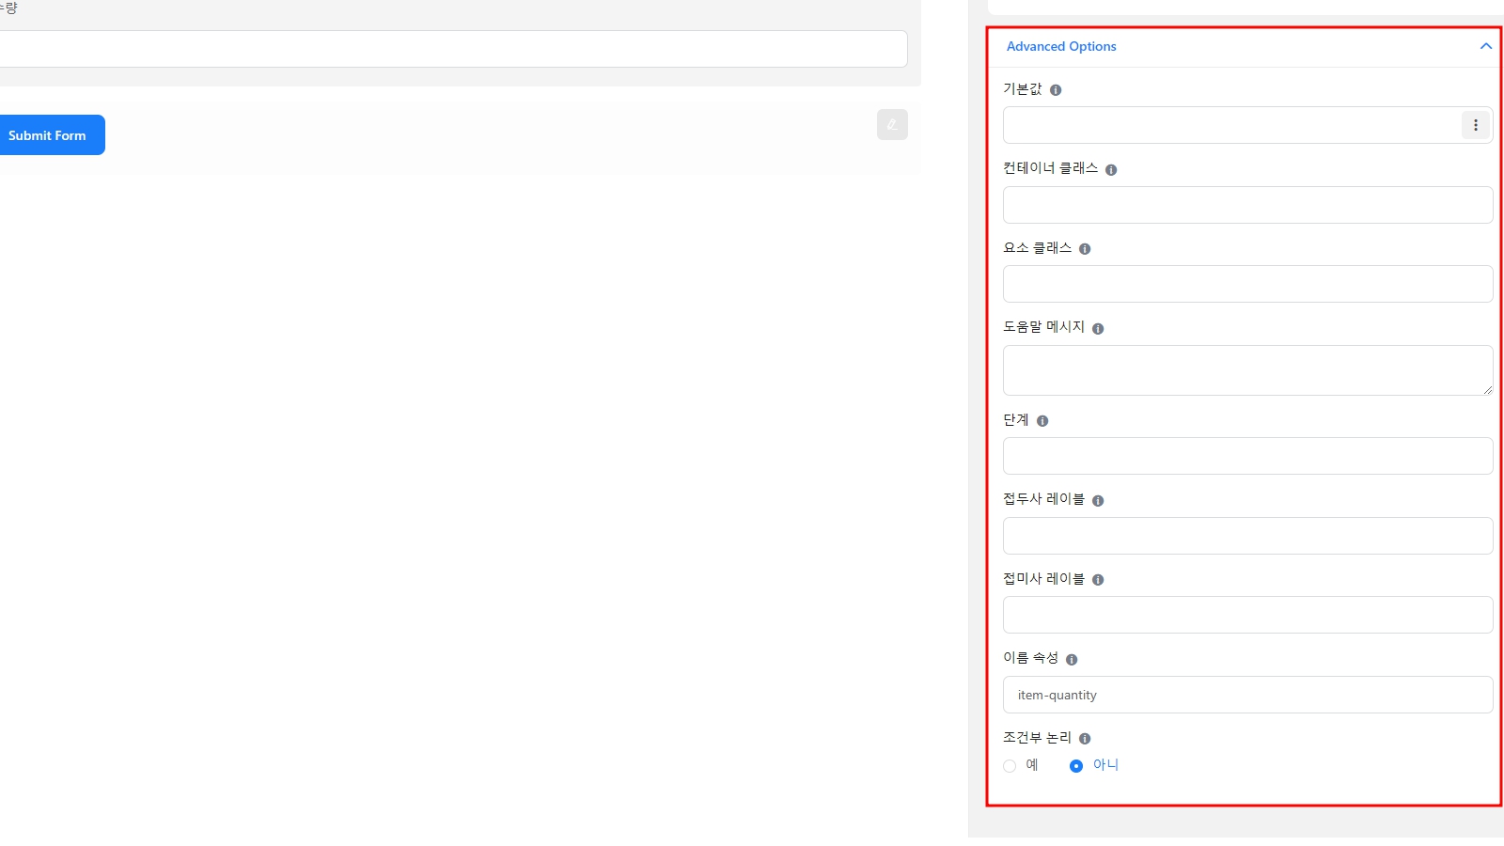Click the Submit Form button

47,135
